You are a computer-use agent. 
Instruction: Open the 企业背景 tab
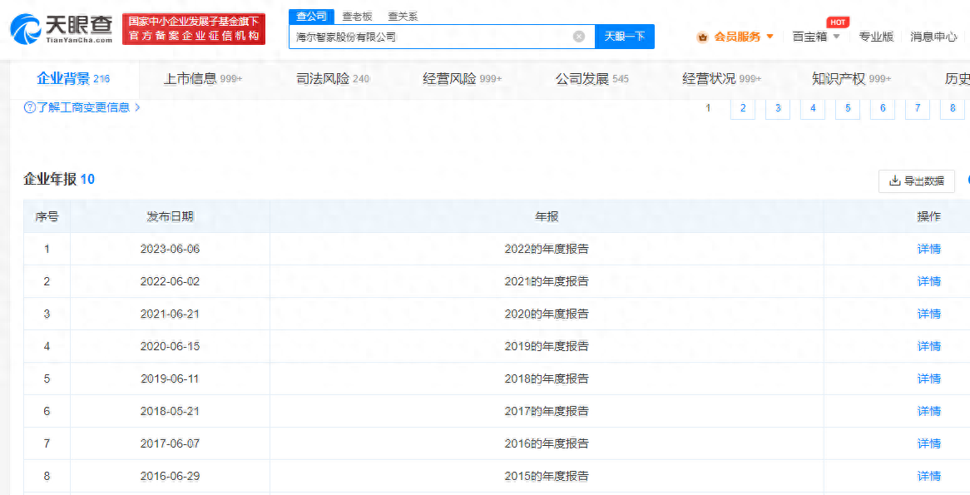coord(73,78)
